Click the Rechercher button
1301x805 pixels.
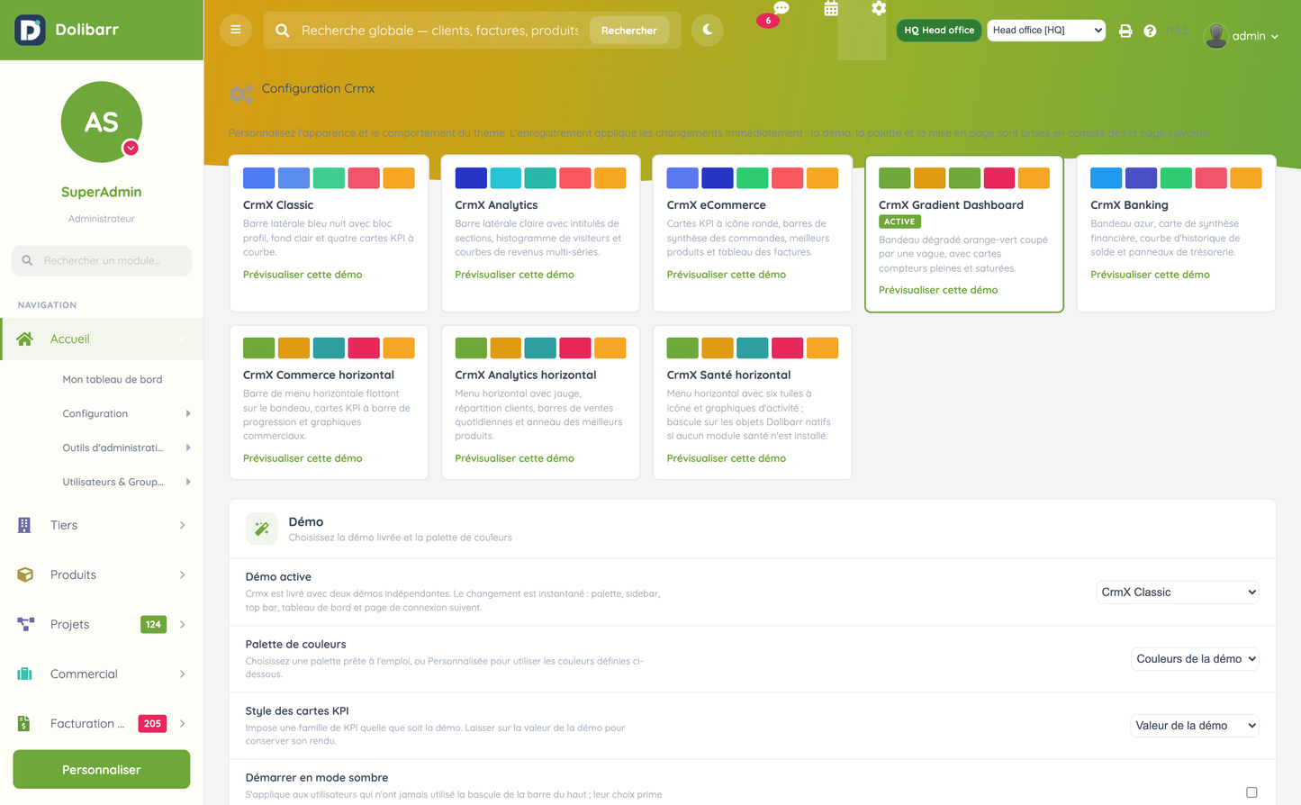click(629, 31)
